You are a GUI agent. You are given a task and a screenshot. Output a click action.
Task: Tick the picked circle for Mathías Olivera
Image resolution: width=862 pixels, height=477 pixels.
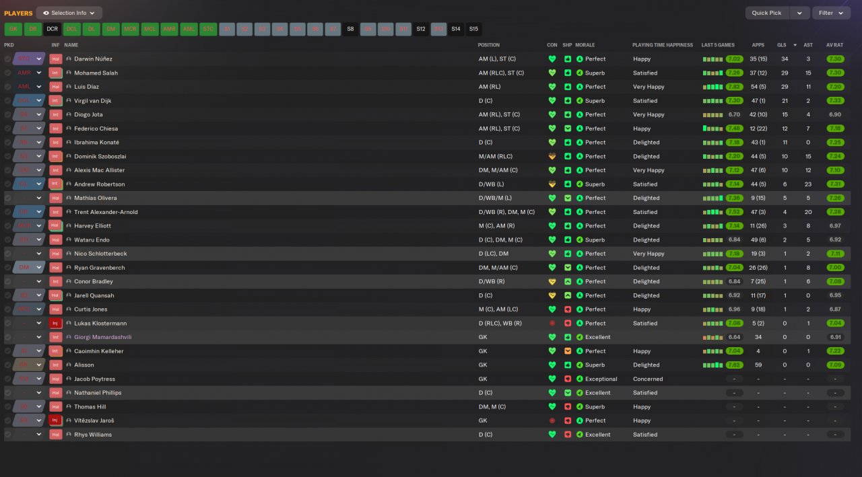8,198
